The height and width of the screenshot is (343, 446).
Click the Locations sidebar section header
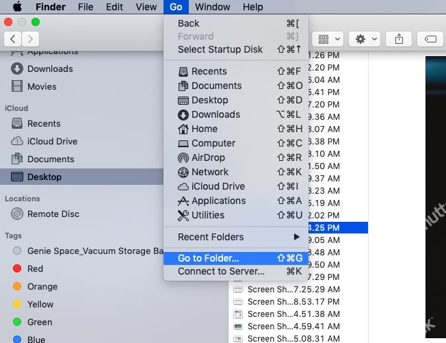tap(22, 199)
